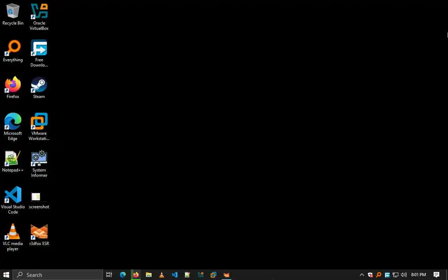Screen dimensions: 448x280
Task: Switch to r3dfox in the taskbar
Action: tap(226, 275)
